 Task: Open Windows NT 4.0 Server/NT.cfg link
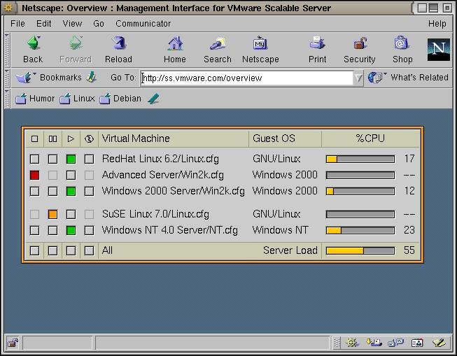pos(169,230)
